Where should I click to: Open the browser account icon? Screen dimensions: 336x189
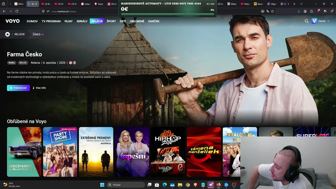[305, 11]
